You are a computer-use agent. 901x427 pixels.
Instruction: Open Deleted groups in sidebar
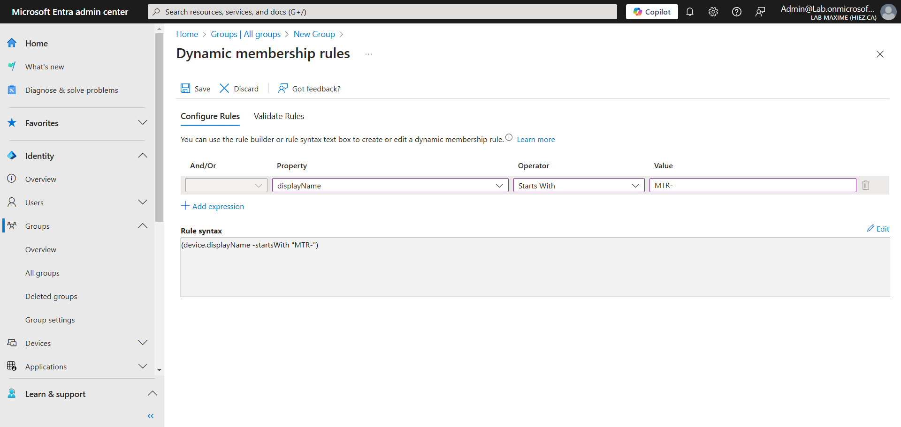pyautogui.click(x=51, y=296)
